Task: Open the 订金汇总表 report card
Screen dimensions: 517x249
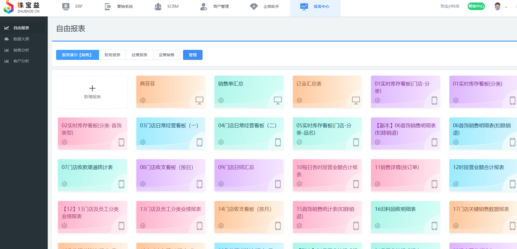Action: click(x=327, y=92)
